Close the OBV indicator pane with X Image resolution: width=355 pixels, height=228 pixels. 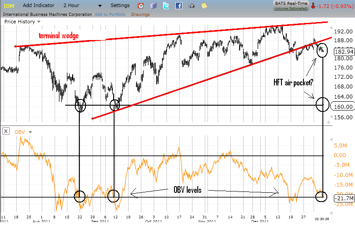(6, 131)
